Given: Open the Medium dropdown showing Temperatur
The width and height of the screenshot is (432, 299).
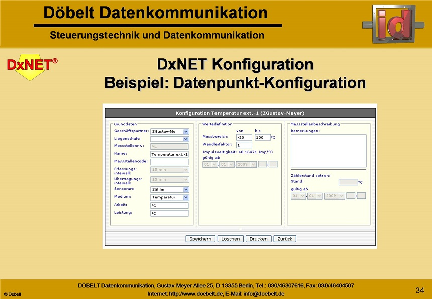Looking at the screenshot, I should coord(169,197).
